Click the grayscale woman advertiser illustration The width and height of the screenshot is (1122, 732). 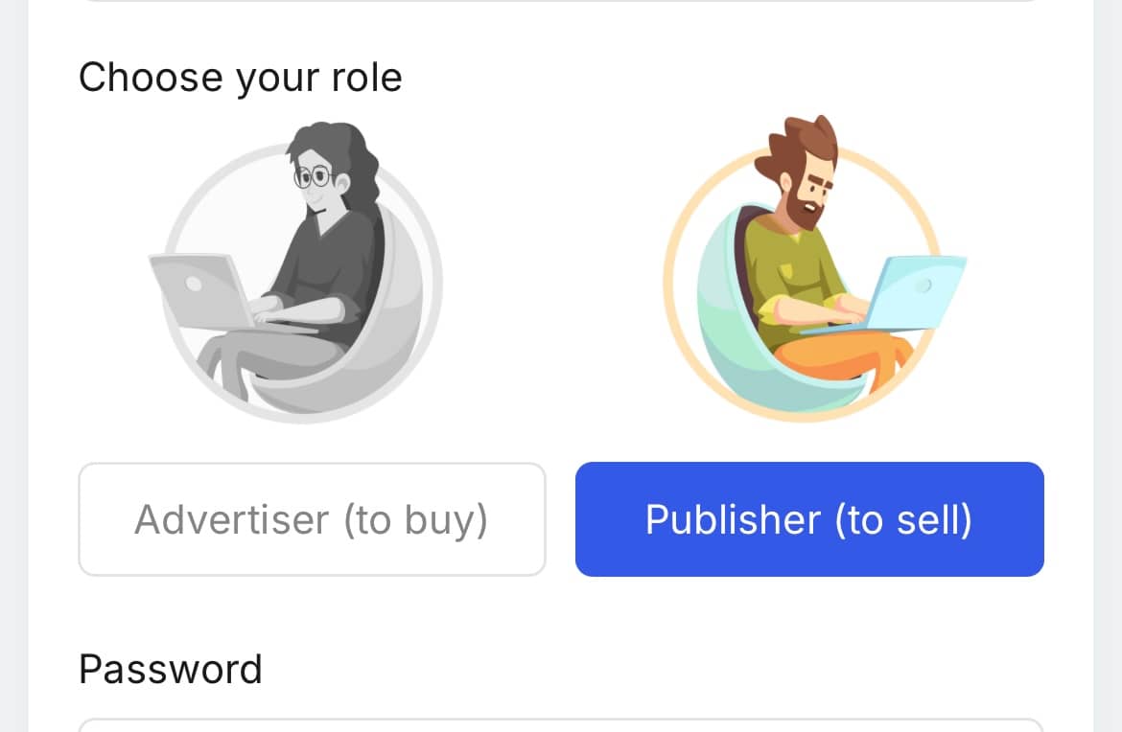pyautogui.click(x=297, y=278)
